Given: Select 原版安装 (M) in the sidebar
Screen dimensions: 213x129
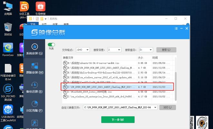Looking at the screenshot, I should 34,68.
